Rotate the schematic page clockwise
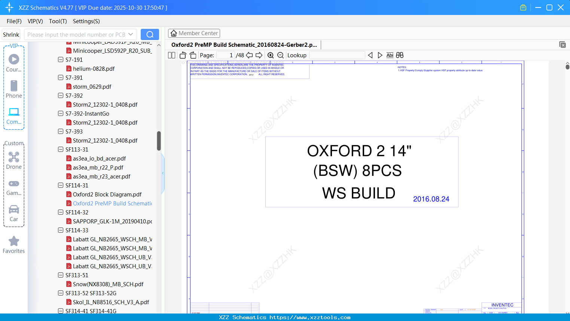Image resolution: width=570 pixels, height=321 pixels. (x=193, y=55)
